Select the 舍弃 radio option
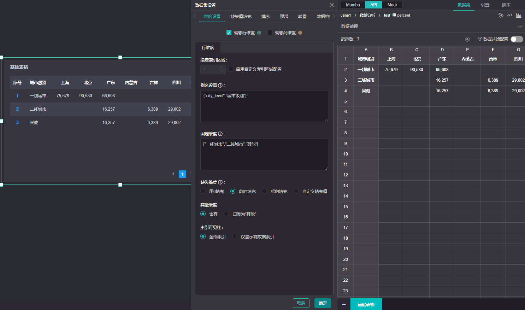Screen dimensions: 525x310 203,214
